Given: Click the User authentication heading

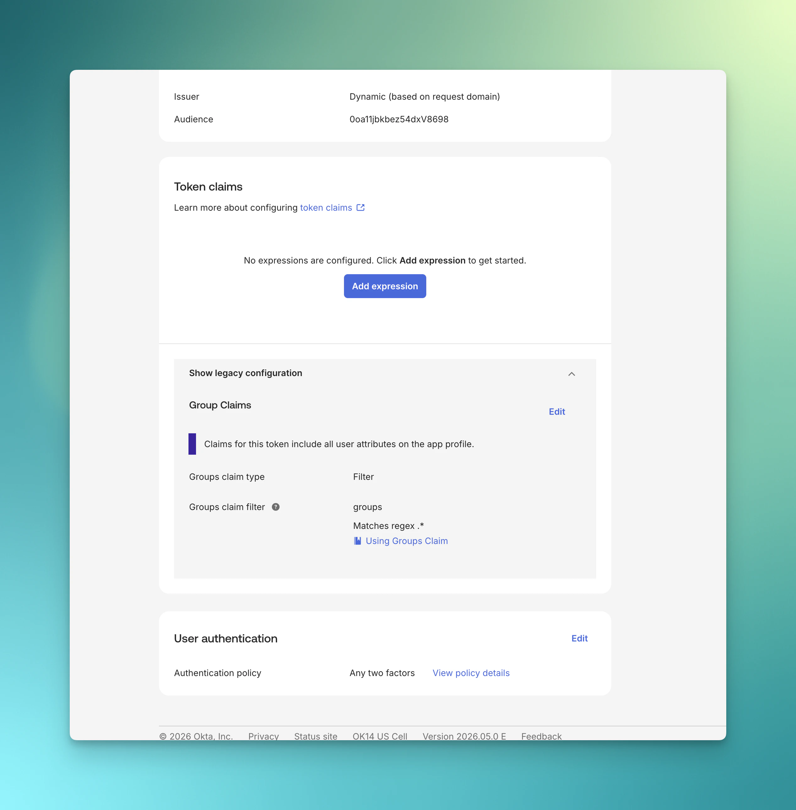Looking at the screenshot, I should click(x=226, y=638).
